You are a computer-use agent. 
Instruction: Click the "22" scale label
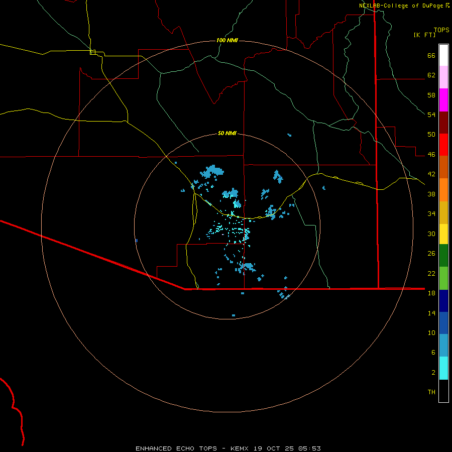point(431,273)
